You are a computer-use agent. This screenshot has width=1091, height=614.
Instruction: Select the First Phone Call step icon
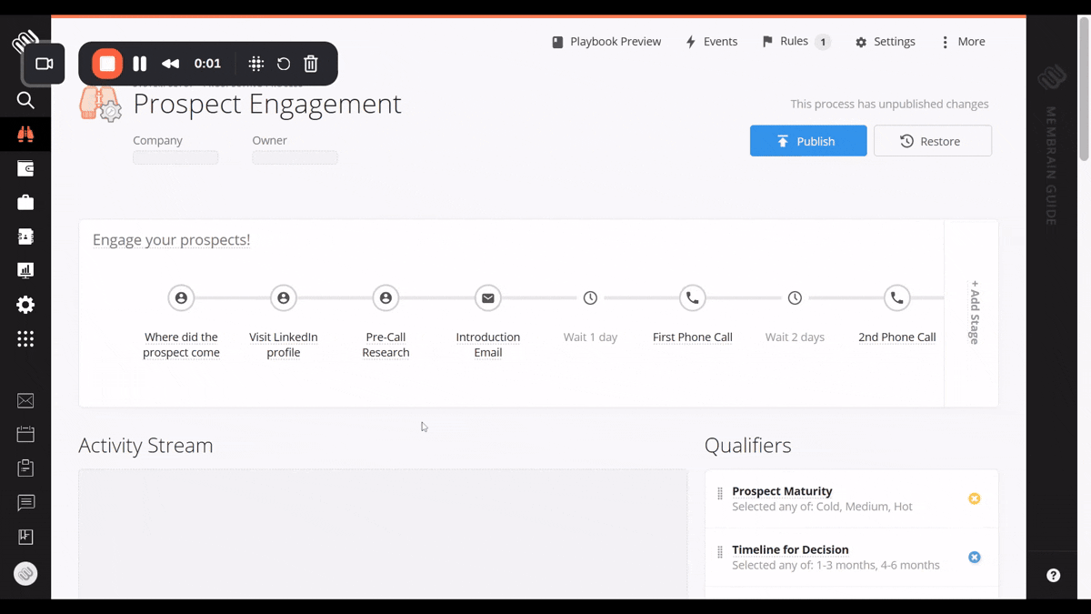pyautogui.click(x=692, y=298)
